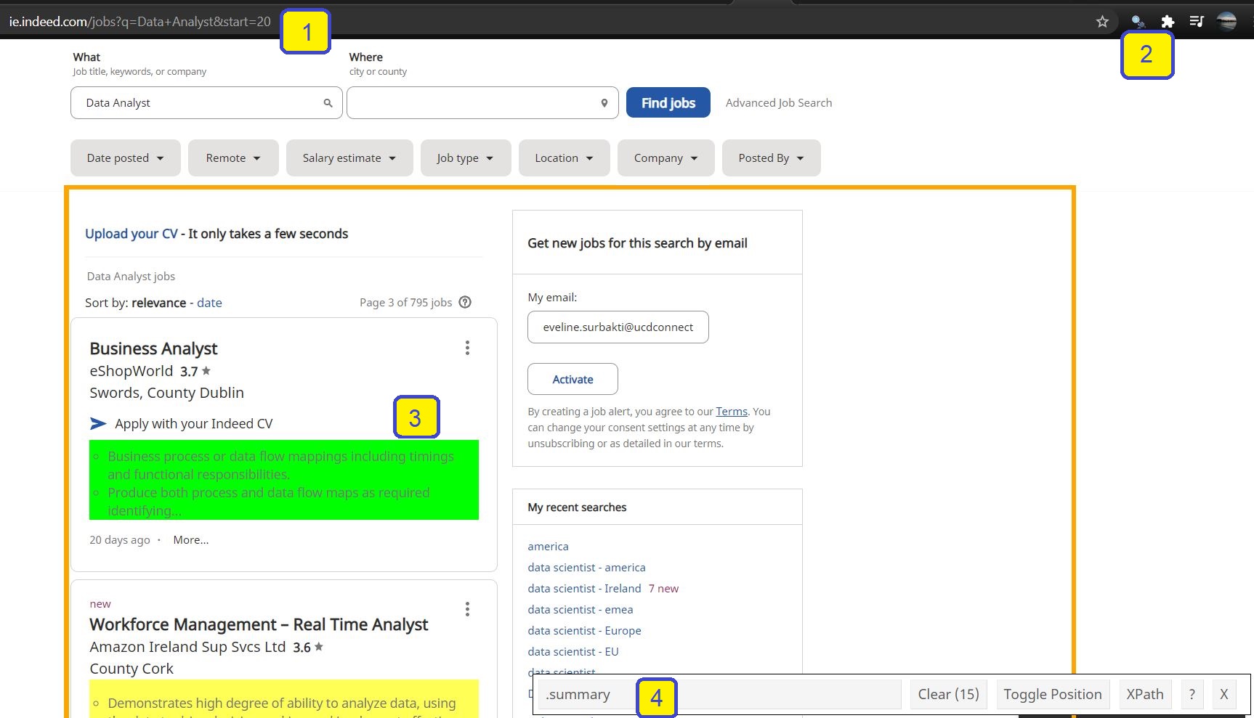
Task: Click the 3.7 rating for eShopWorld
Action: tap(195, 372)
